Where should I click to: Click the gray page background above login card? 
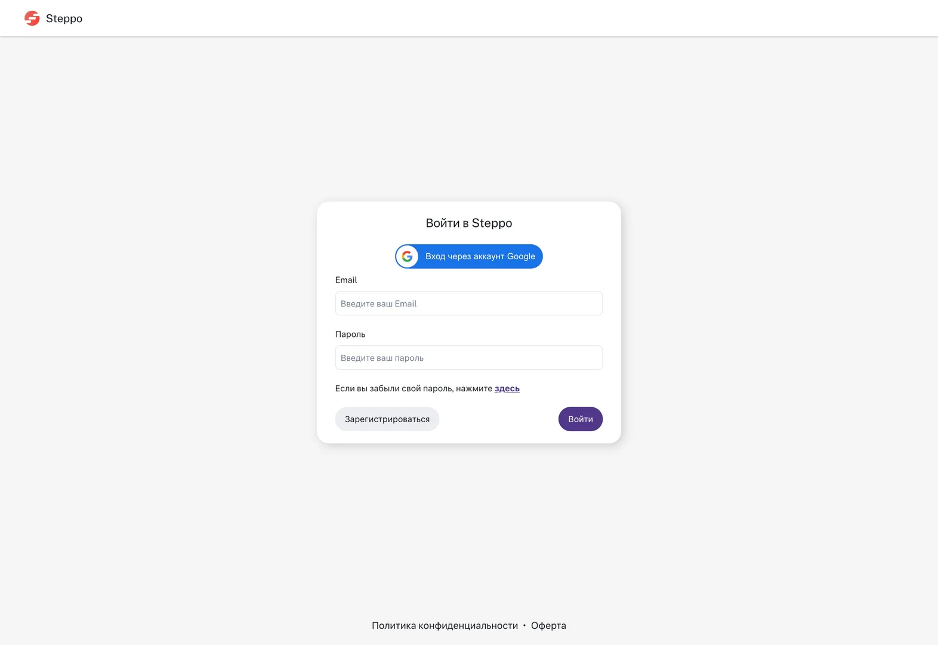pyautogui.click(x=468, y=119)
